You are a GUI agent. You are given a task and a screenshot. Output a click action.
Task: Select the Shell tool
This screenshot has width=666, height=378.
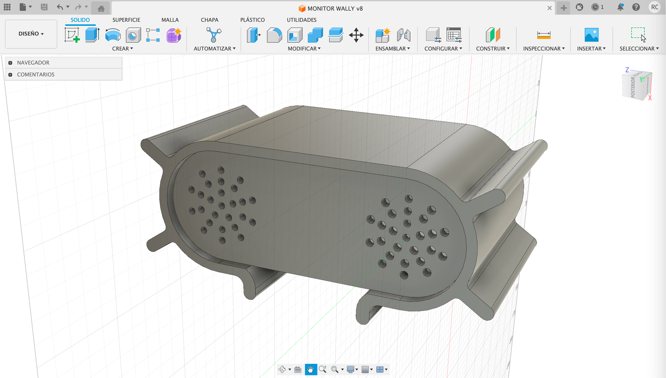coord(295,35)
